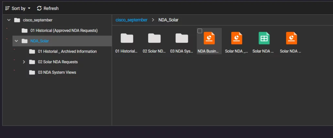
Task: Tick the checkbox on NDA Busin... file
Action: point(200,31)
